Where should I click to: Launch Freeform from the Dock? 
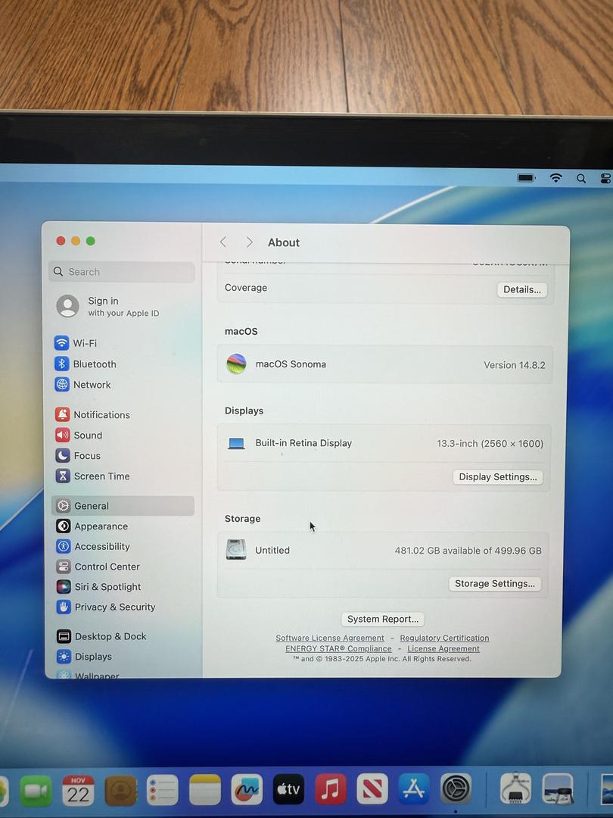247,789
